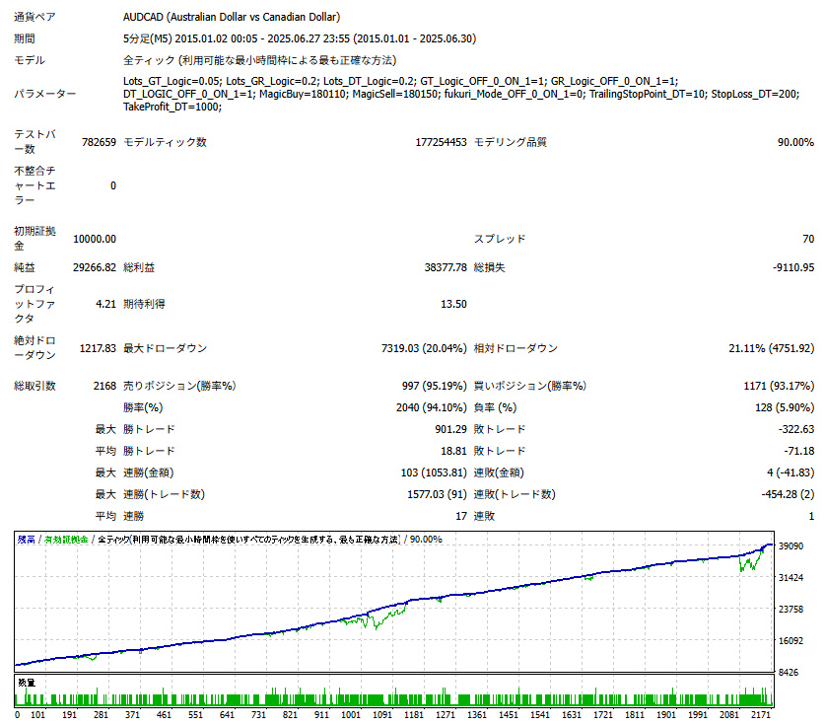The image size is (825, 726).
Task: Click the x-axis trade label 2171
Action: pos(761,715)
